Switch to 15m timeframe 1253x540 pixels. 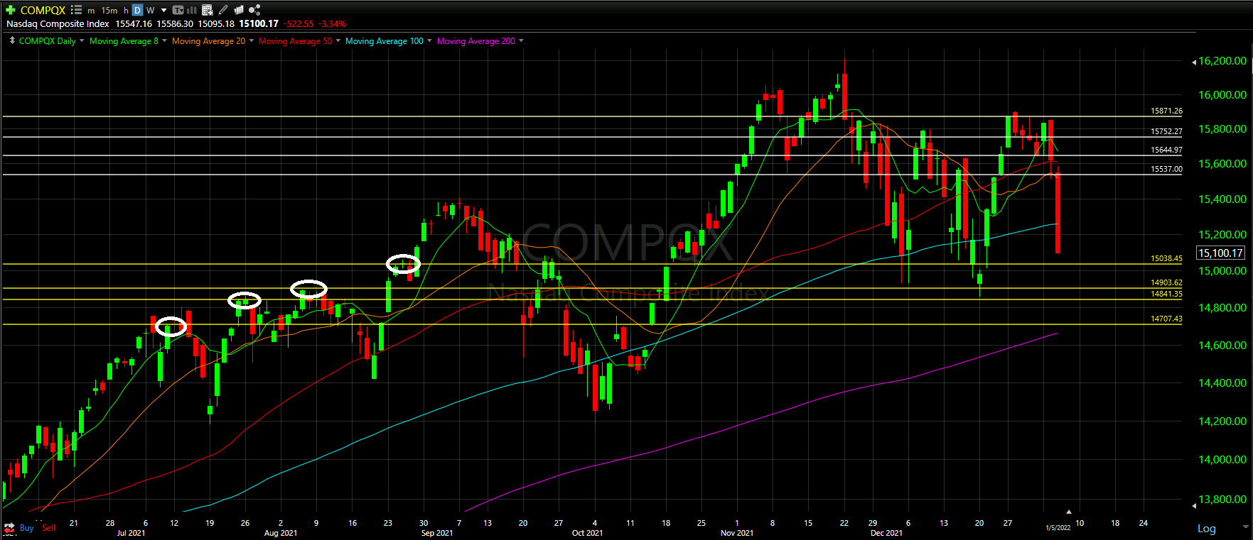109,11
